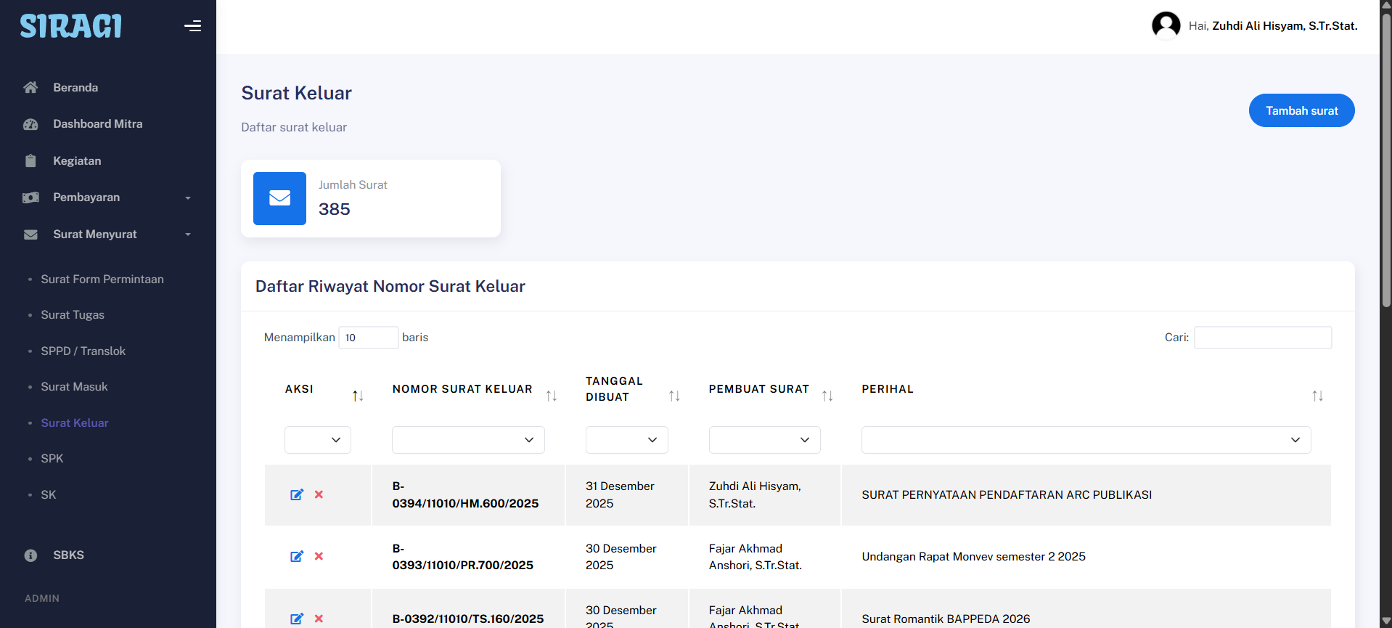The width and height of the screenshot is (1392, 628).
Task: Click the user avatar icon
Action: click(x=1166, y=25)
